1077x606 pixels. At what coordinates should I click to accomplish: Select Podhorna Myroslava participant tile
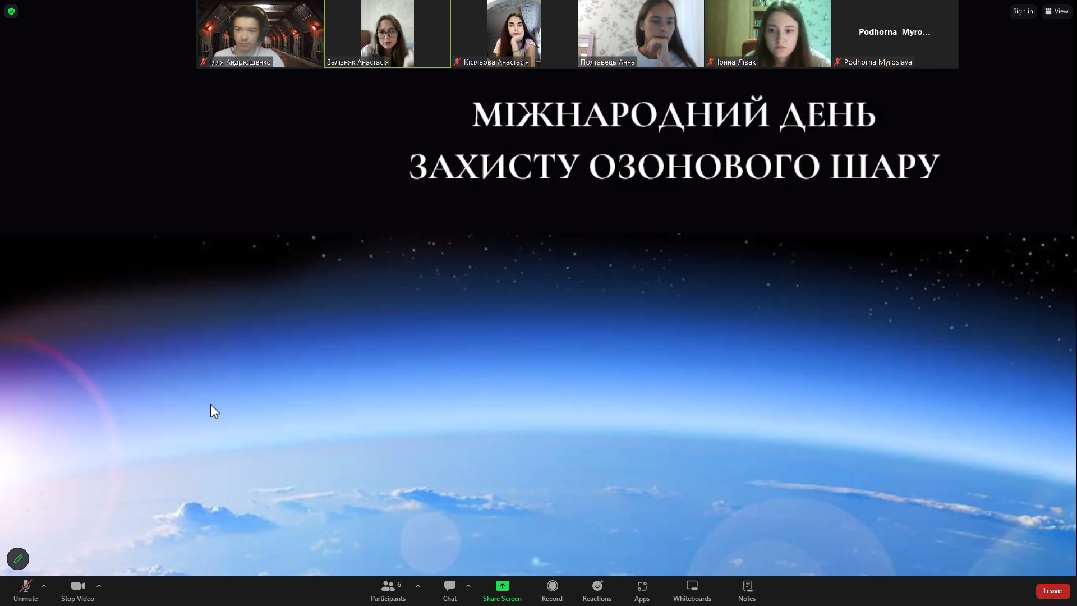point(895,34)
